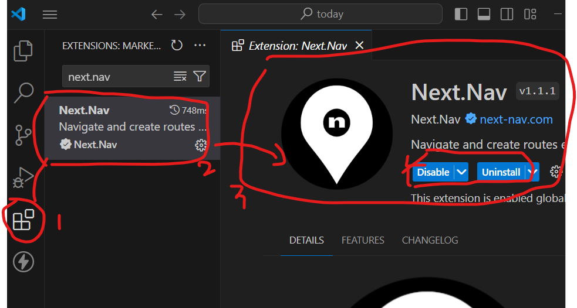Open the next-nav.com publisher link

[516, 119]
